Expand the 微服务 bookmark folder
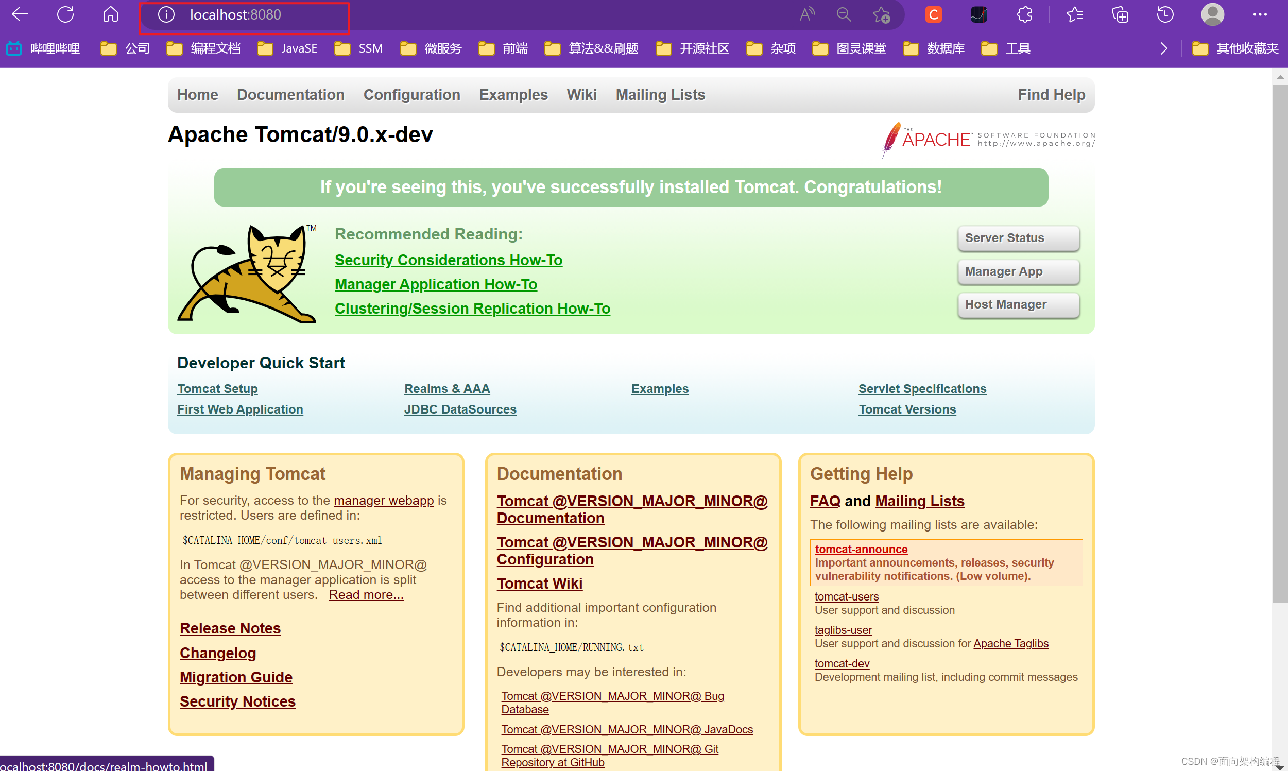 (431, 49)
